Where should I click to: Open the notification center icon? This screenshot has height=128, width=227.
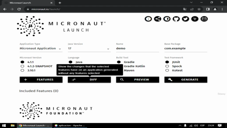point(220,126)
